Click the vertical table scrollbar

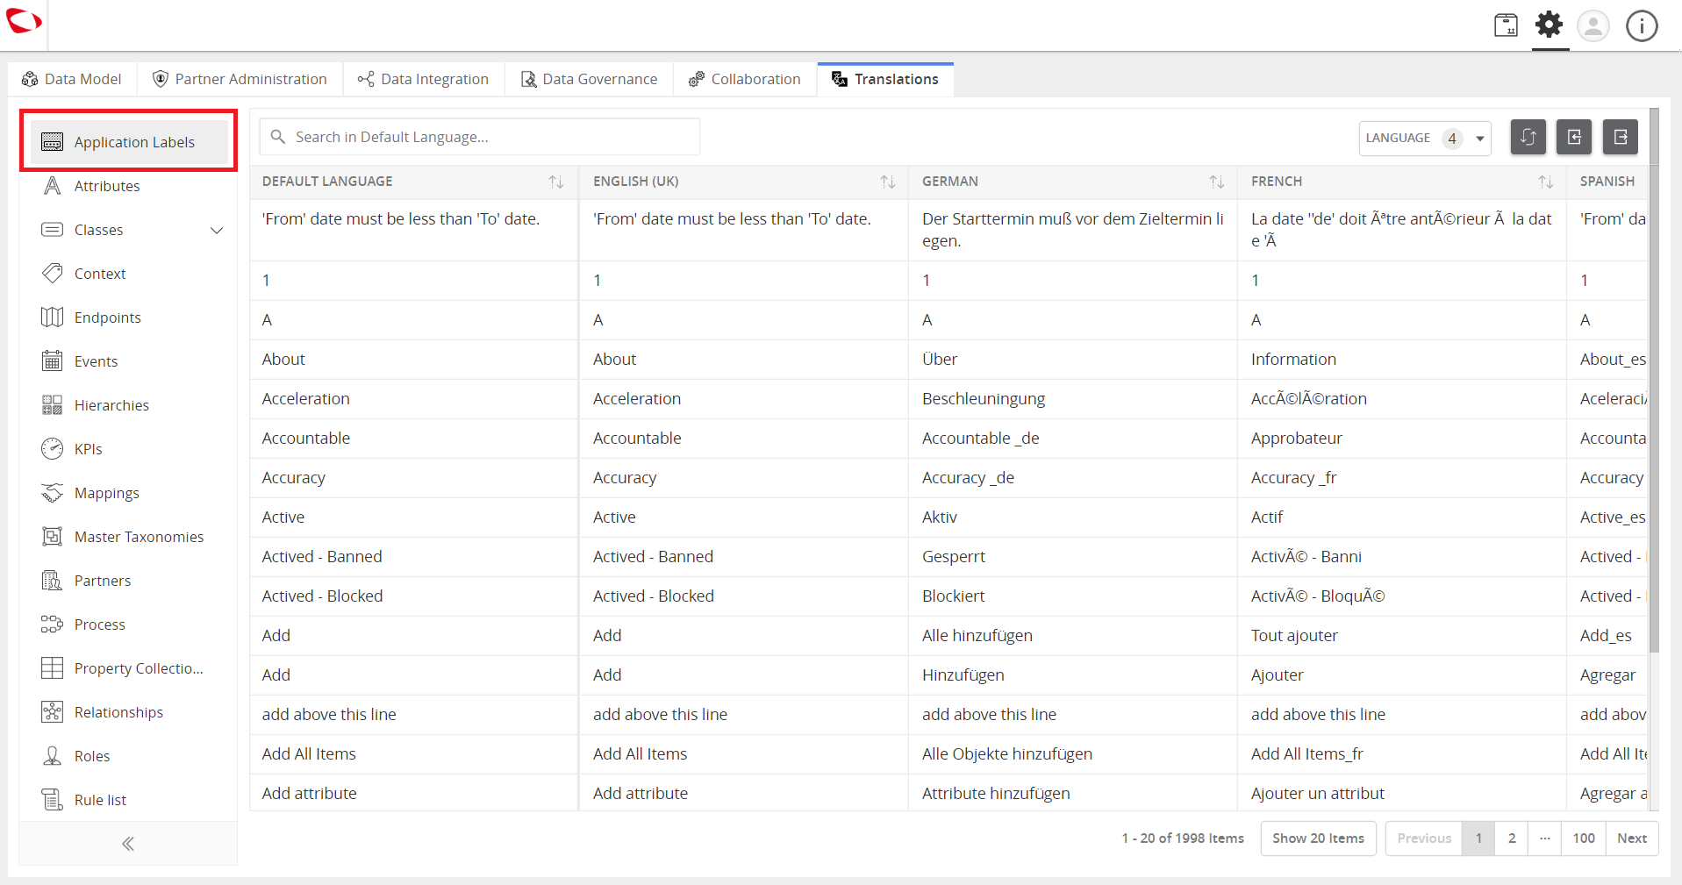pos(1654,381)
